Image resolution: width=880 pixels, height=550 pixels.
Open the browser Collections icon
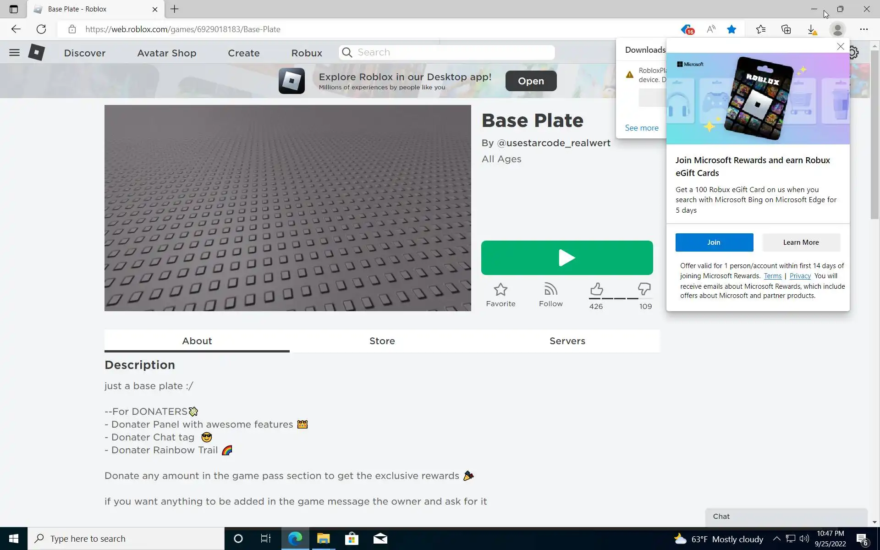pos(786,29)
